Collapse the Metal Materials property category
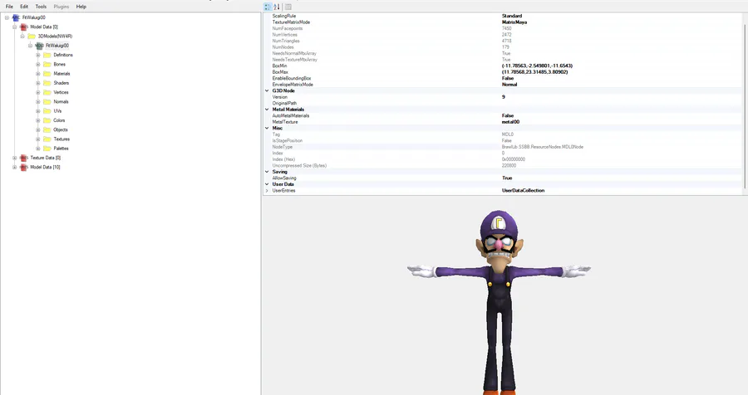 click(x=267, y=109)
